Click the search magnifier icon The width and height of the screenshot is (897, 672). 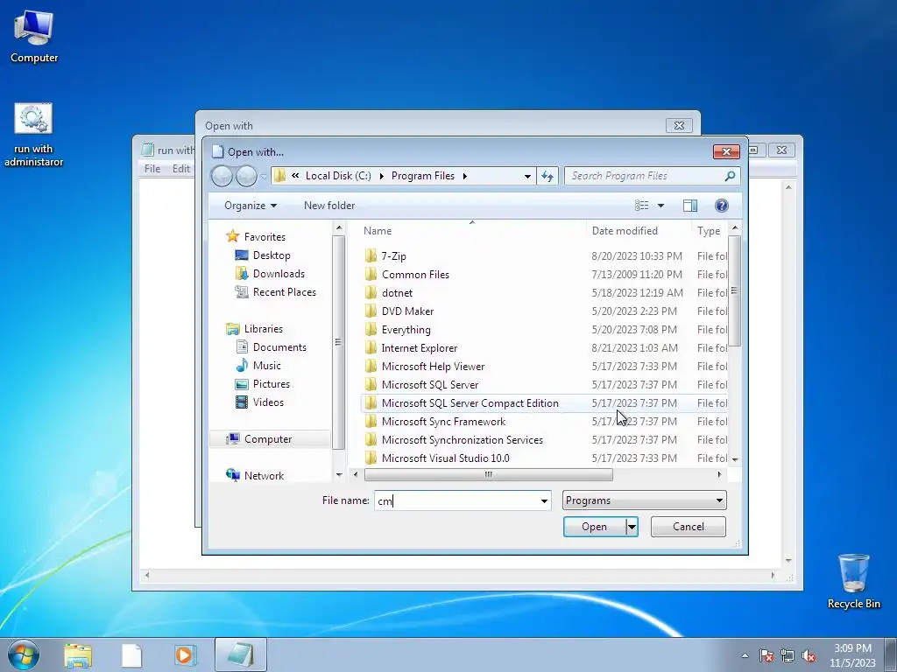pyautogui.click(x=730, y=176)
